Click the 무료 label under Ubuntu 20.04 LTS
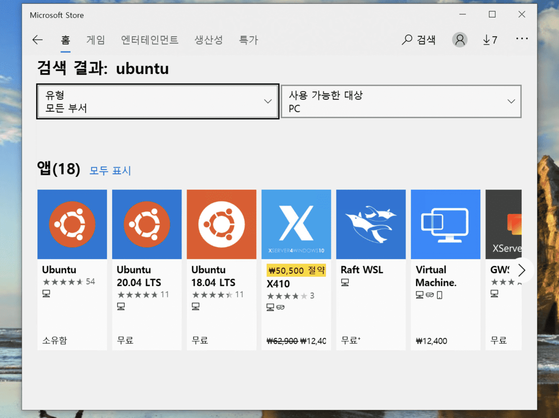The image size is (559, 418). point(125,340)
